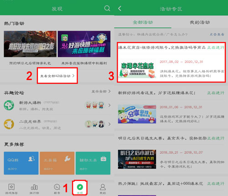This screenshot has width=228, height=196.
Task: Expand the 二次元世界 row chevron
Action: [x=109, y=124]
